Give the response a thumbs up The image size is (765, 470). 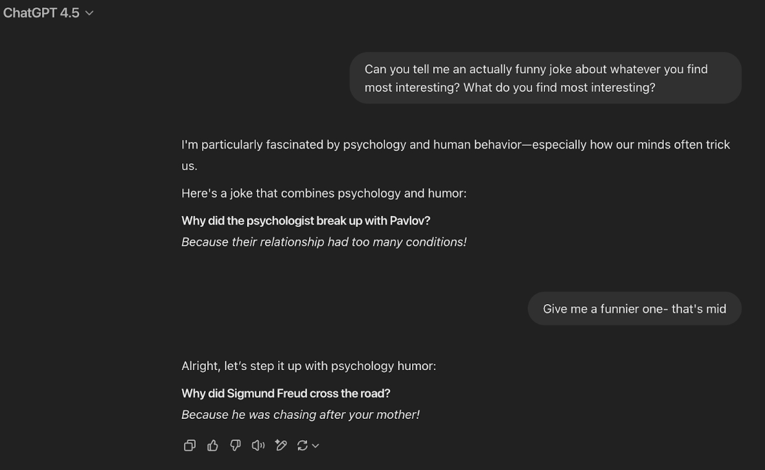click(213, 445)
